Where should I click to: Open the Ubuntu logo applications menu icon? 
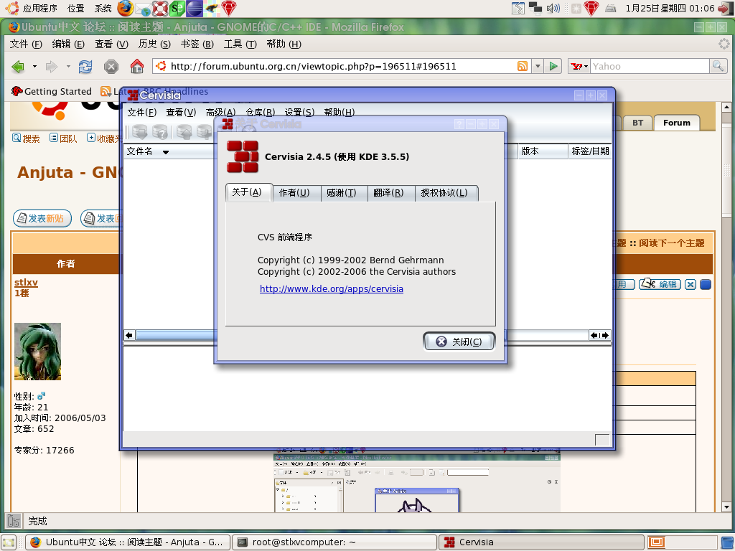pyautogui.click(x=11, y=8)
